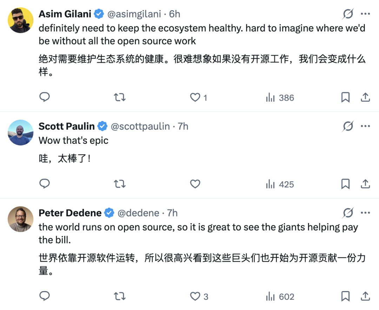Bookmark Asim Gilani's tweet

[x=346, y=97]
